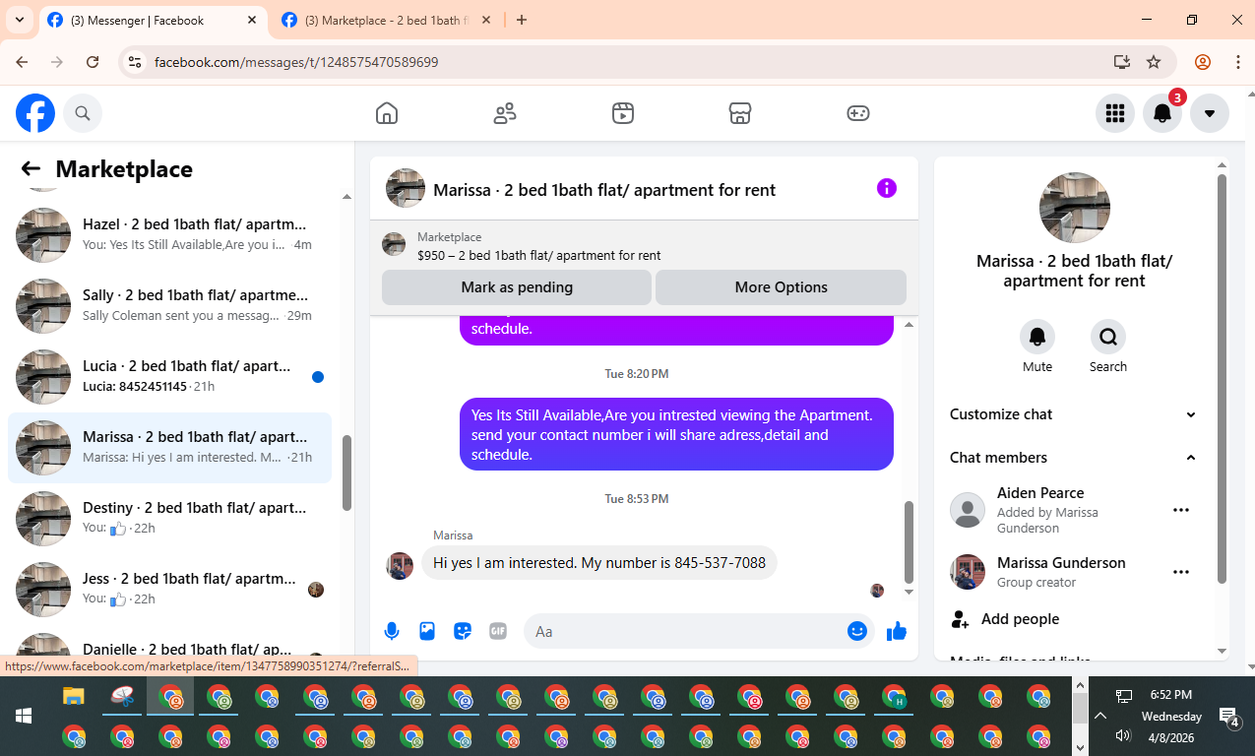Open Jess conversation in list
The width and height of the screenshot is (1255, 756).
click(169, 590)
